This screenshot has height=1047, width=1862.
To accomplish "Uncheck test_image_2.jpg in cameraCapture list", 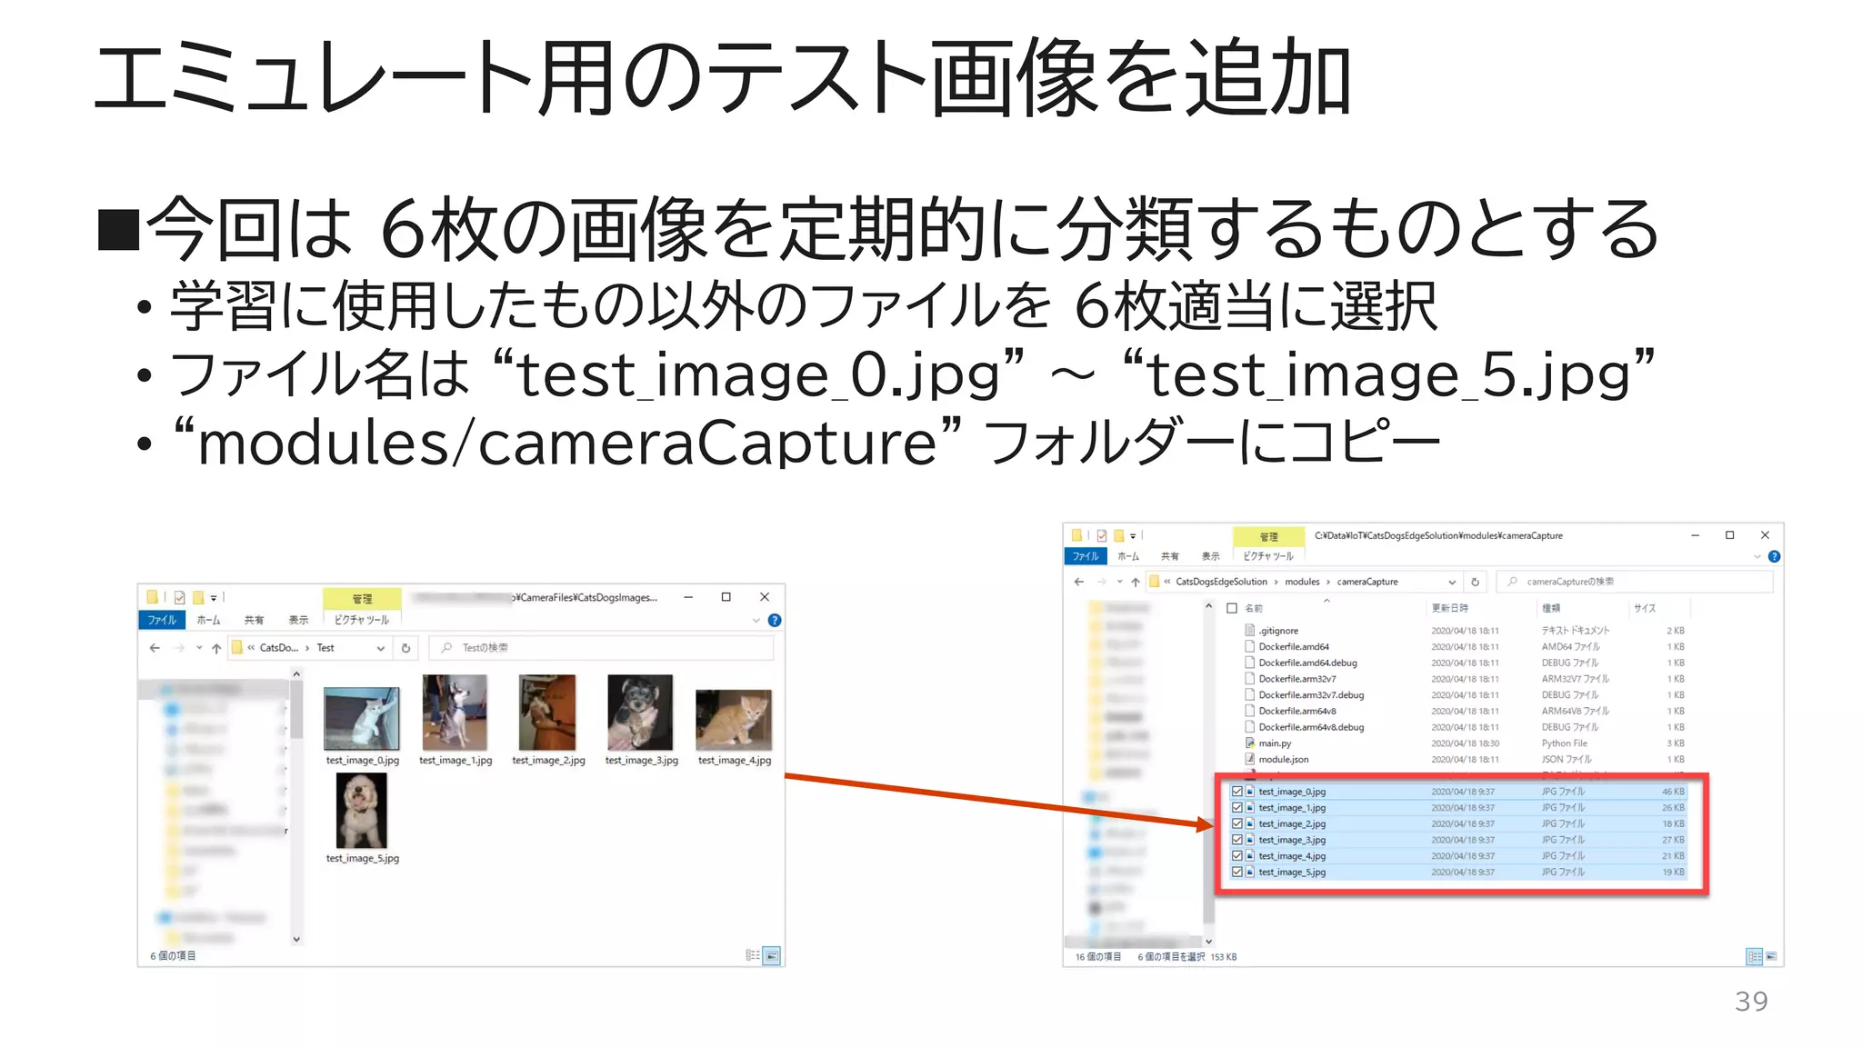I will (1236, 823).
